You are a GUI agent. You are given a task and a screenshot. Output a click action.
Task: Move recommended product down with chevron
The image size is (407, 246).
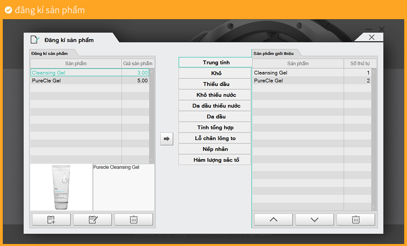pyautogui.click(x=315, y=219)
